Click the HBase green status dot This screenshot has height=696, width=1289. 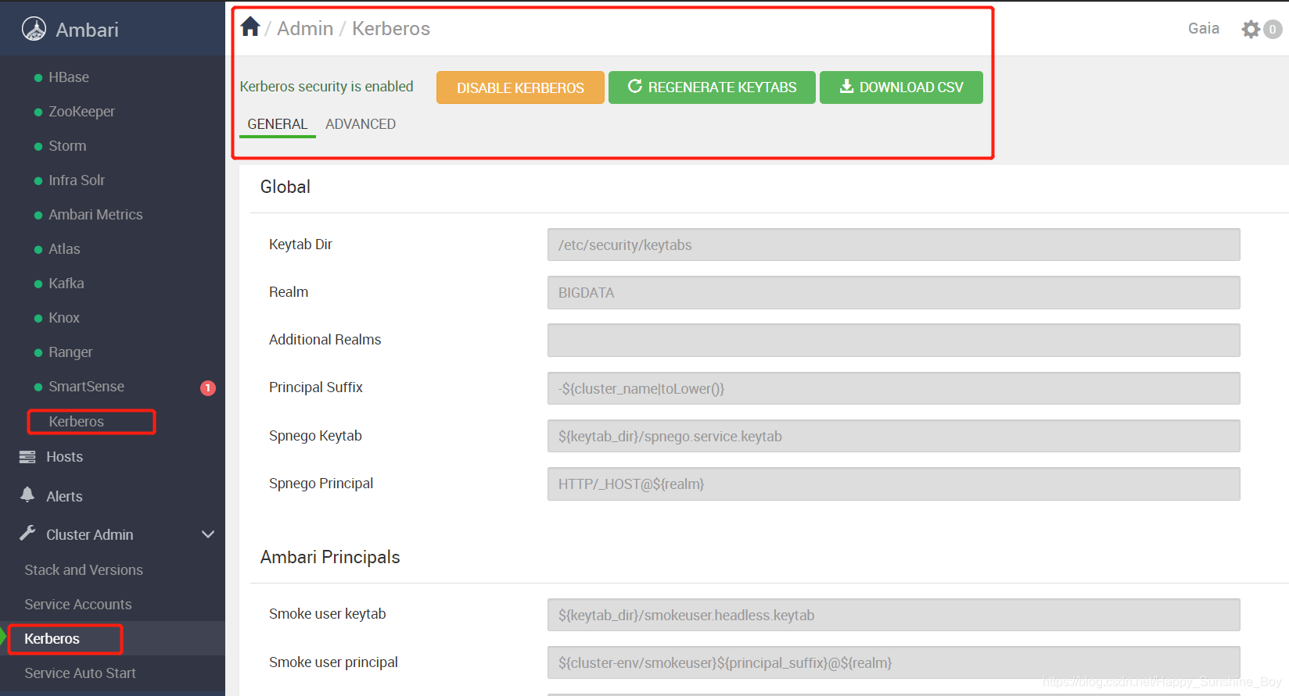pos(38,78)
